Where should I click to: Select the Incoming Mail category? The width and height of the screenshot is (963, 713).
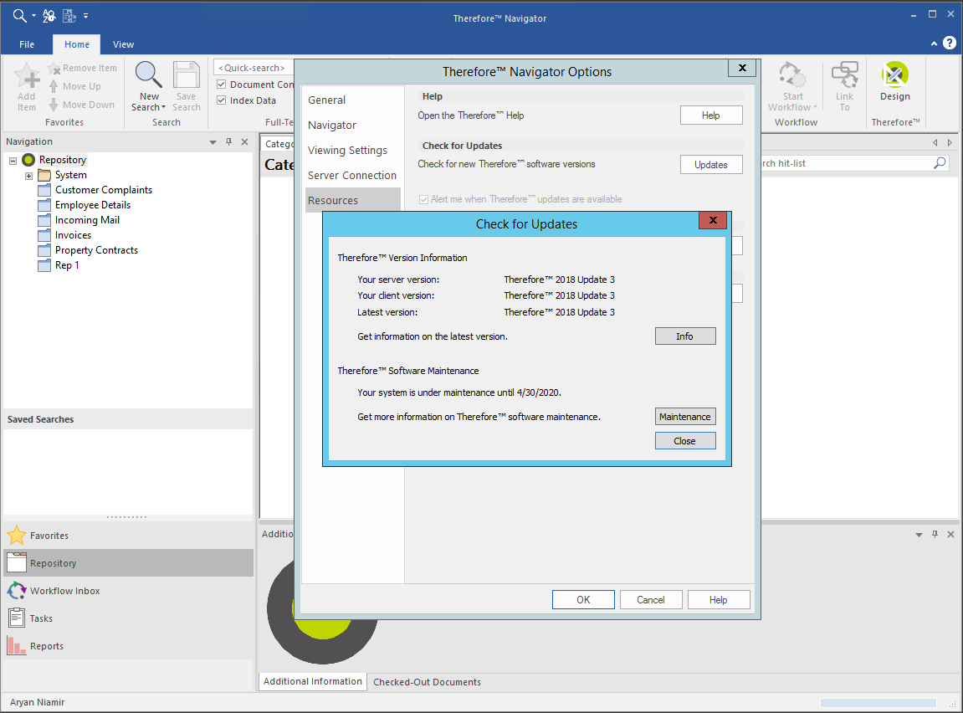pyautogui.click(x=87, y=220)
